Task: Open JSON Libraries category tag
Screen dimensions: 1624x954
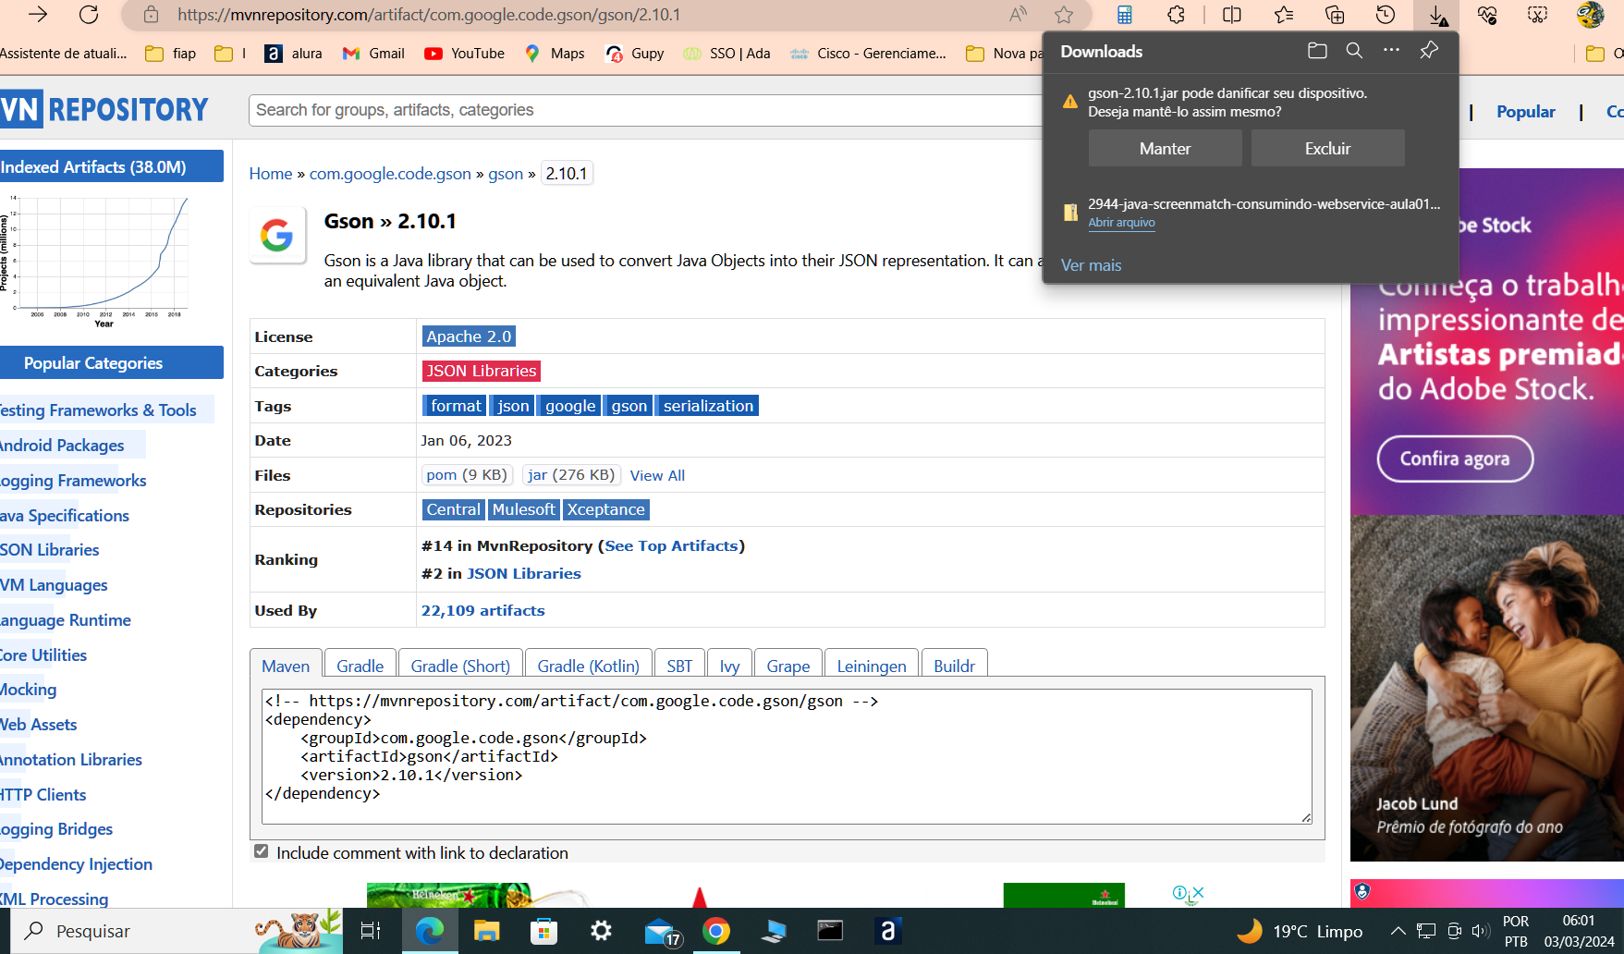Action: (x=481, y=371)
